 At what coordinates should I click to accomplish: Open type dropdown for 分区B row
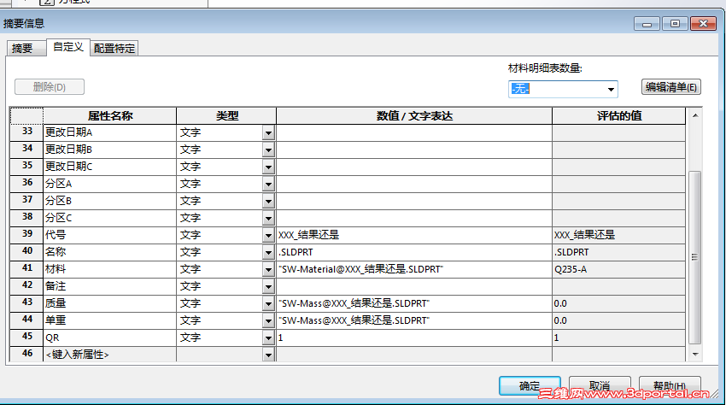click(268, 202)
